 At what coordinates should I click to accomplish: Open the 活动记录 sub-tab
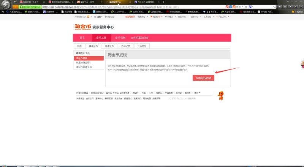[x=126, y=46]
